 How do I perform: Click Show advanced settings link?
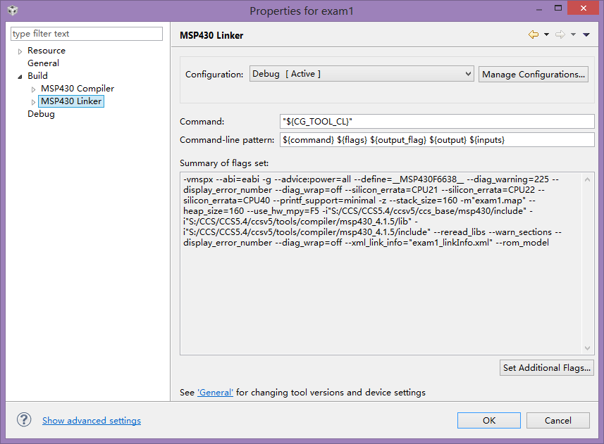click(92, 421)
